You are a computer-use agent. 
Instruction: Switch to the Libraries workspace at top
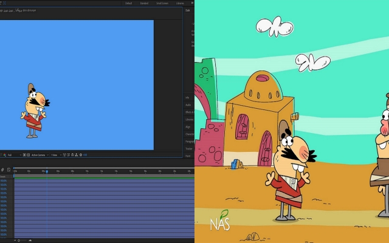click(x=180, y=3)
